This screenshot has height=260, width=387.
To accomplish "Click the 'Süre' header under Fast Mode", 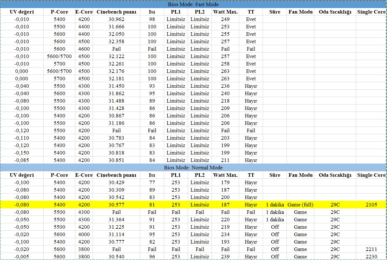I will 275,12.
